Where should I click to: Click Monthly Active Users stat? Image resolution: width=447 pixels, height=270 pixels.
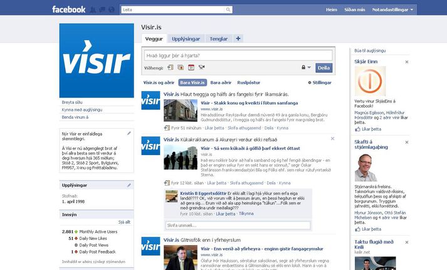point(90,232)
